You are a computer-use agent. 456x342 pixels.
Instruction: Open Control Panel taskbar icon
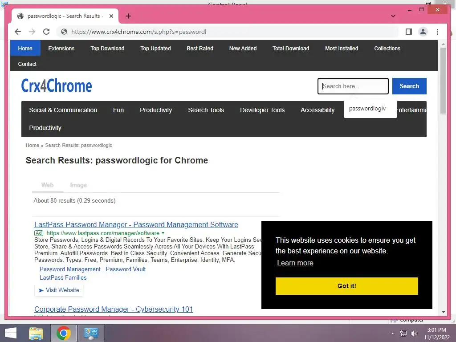(x=91, y=333)
